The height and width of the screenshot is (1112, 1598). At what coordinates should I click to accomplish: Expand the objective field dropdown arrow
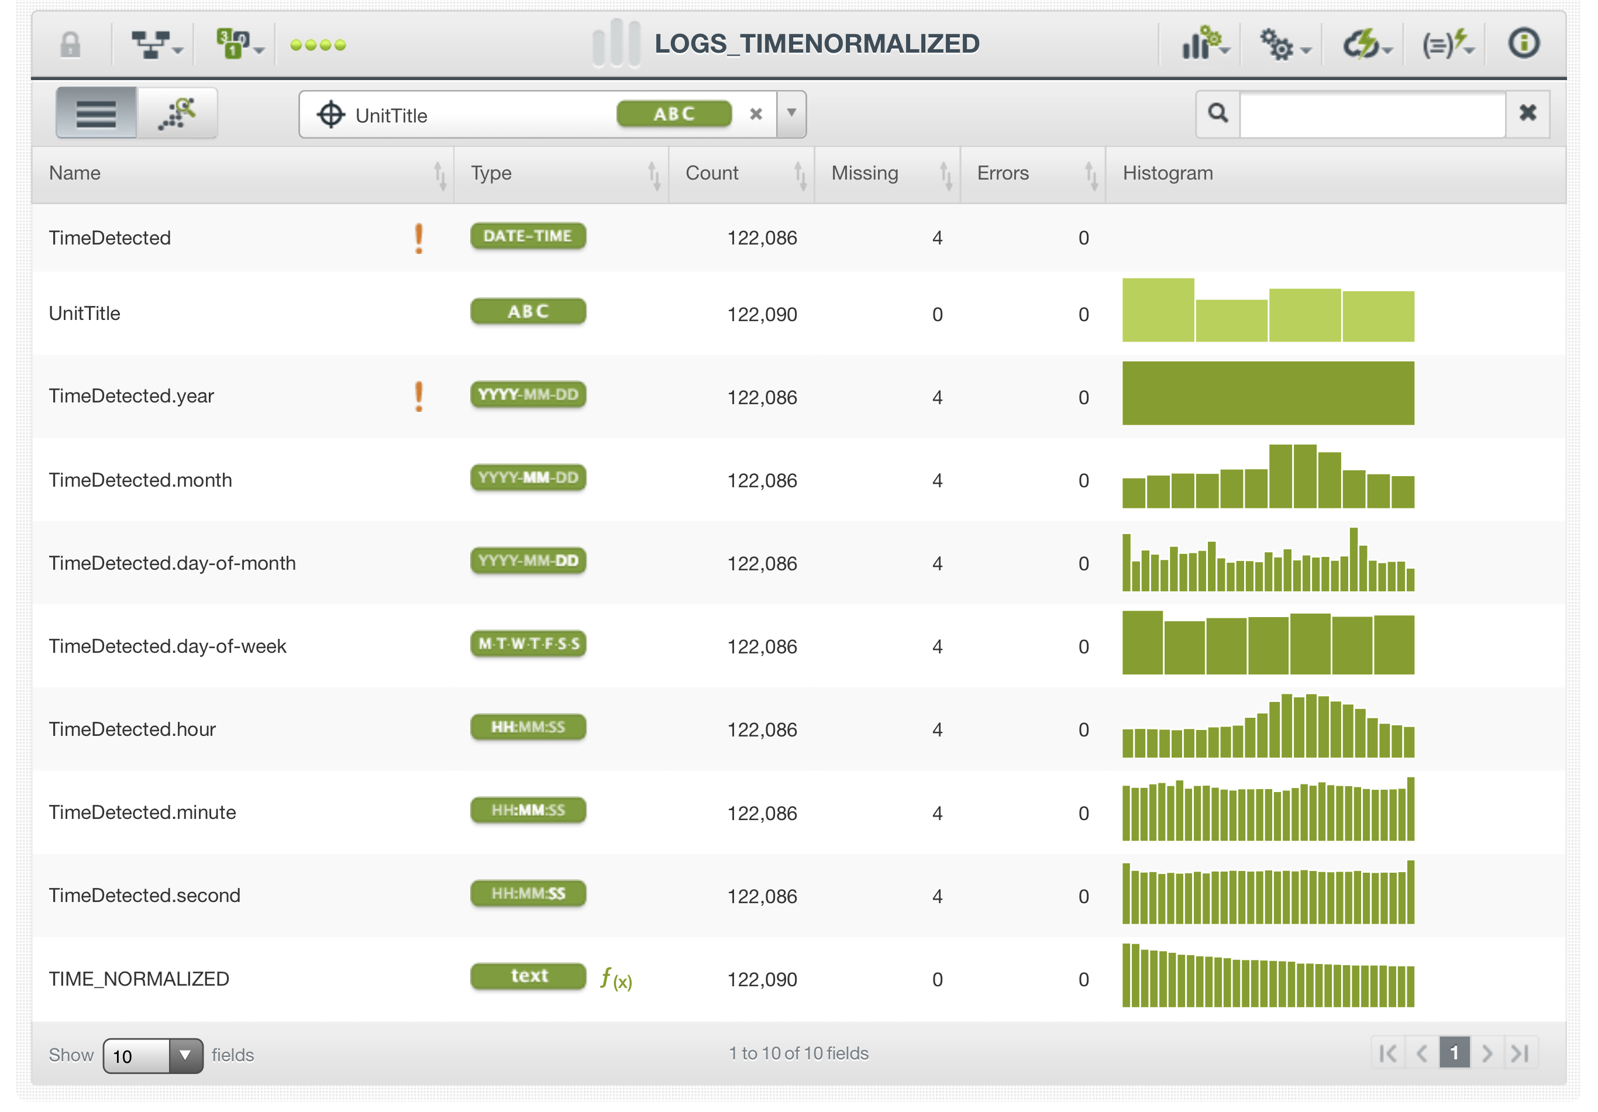(791, 113)
